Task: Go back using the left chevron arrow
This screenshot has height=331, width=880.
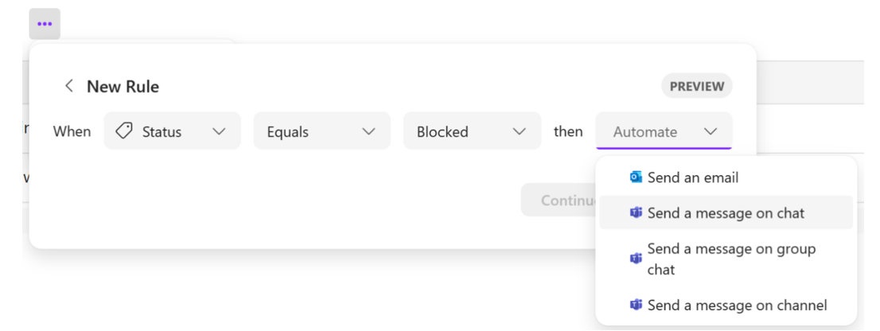Action: pyautogui.click(x=69, y=86)
